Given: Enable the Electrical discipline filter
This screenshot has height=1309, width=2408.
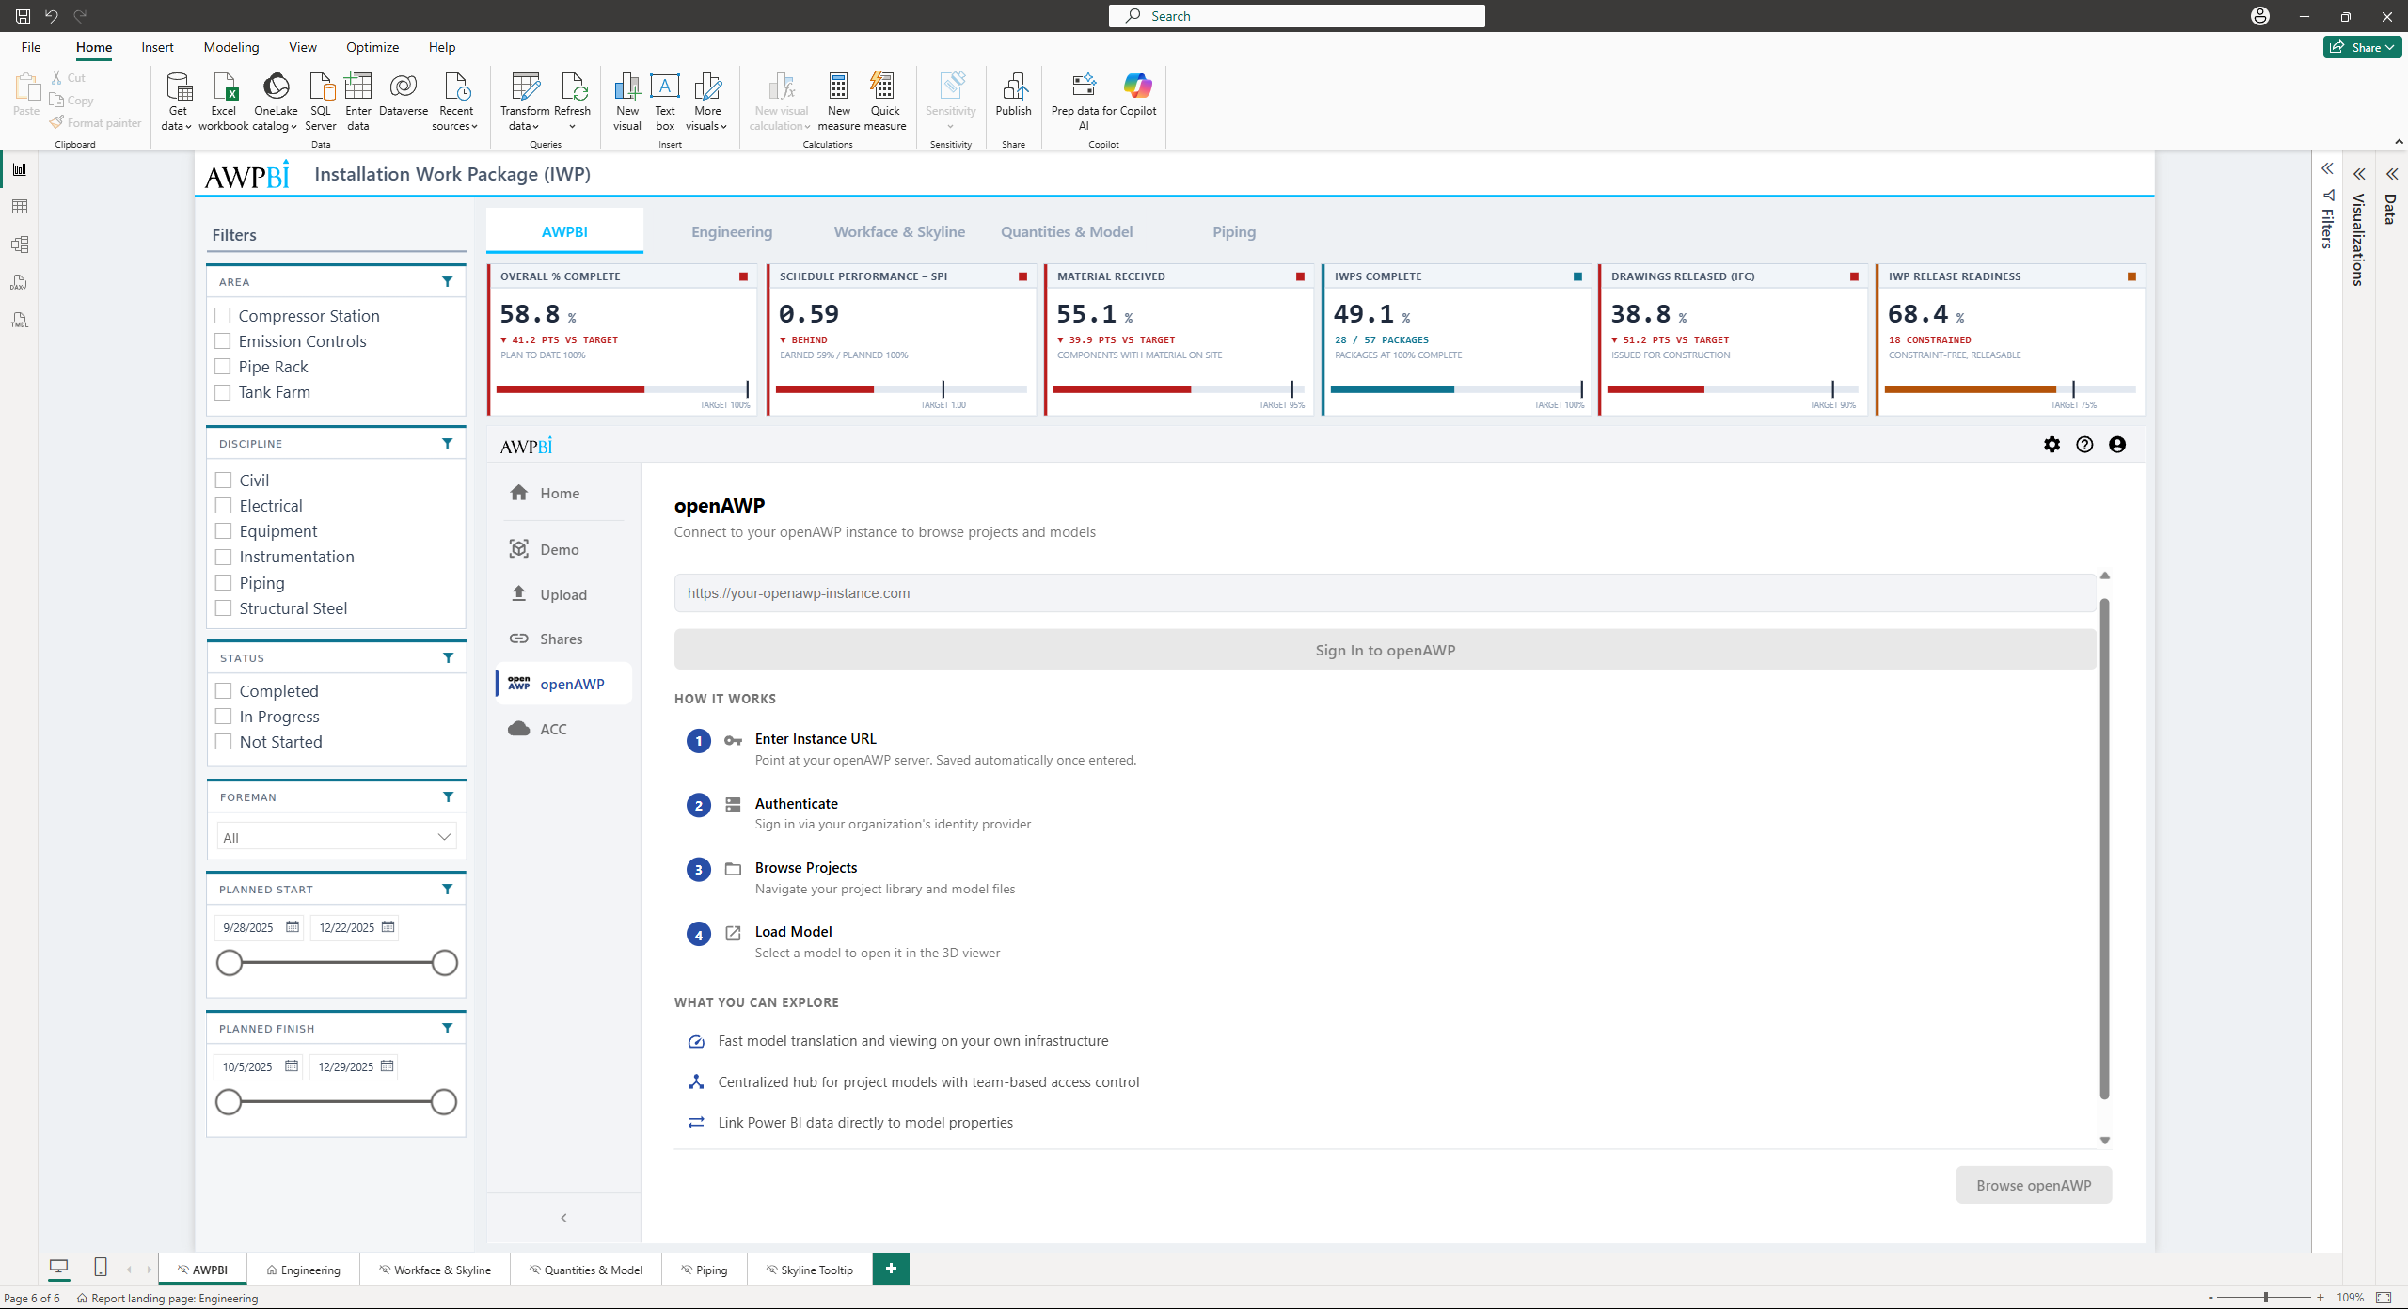Looking at the screenshot, I should [224, 506].
